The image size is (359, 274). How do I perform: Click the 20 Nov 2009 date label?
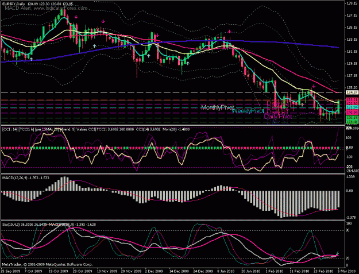(x=131, y=271)
